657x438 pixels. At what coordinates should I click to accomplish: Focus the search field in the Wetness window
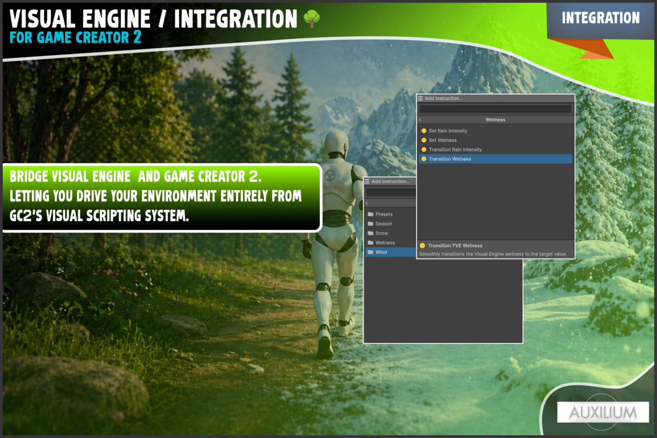pos(495,109)
